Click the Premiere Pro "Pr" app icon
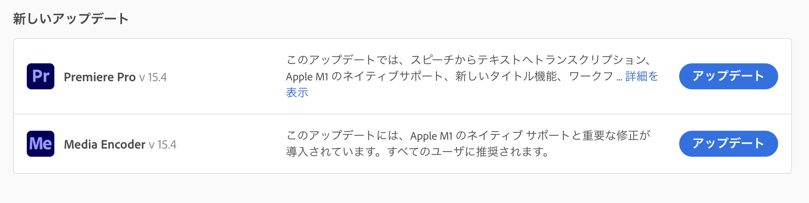809x203 pixels. tap(41, 76)
